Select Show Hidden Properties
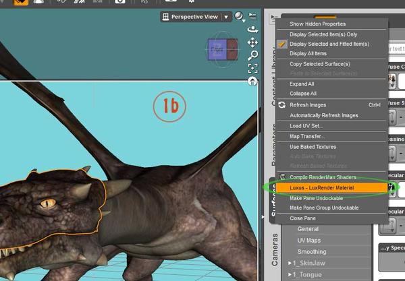Viewport: 405px width, 281px height. click(x=317, y=24)
